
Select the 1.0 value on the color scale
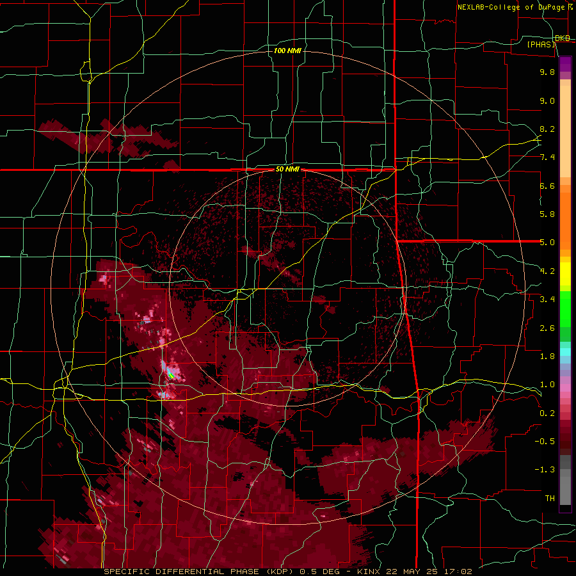(x=547, y=385)
